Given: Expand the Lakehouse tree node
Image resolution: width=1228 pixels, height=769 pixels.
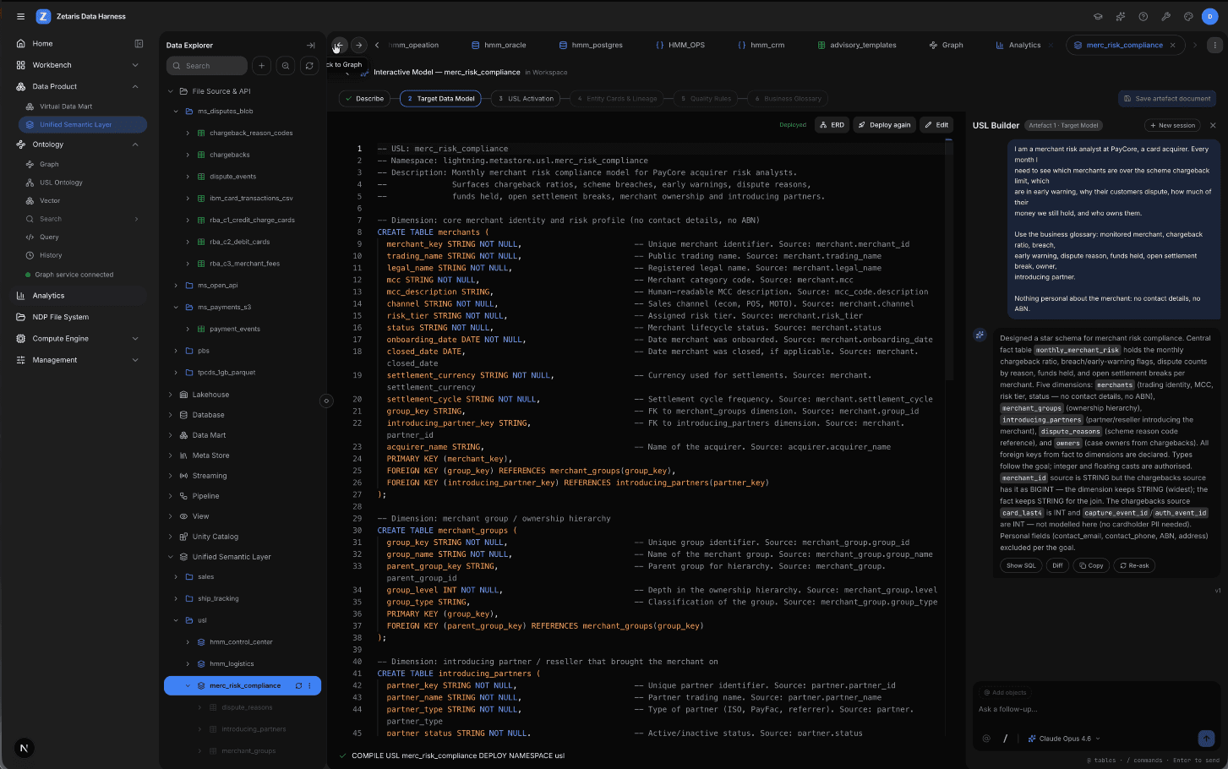Looking at the screenshot, I should tap(170, 395).
